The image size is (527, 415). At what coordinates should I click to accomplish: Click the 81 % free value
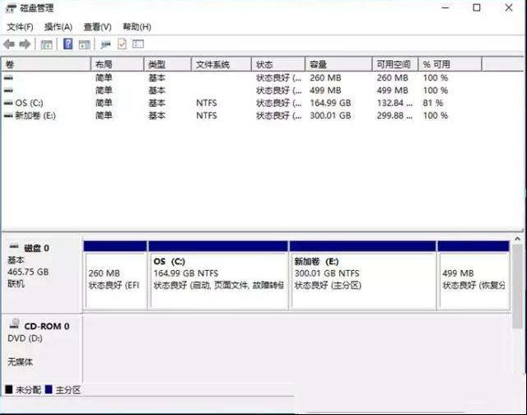click(x=433, y=103)
